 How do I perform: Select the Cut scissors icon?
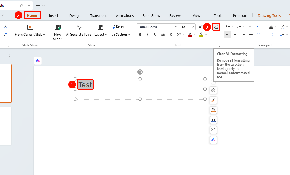[x=6, y=27]
